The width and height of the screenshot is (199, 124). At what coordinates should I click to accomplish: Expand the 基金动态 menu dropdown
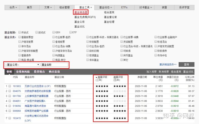(105, 8)
